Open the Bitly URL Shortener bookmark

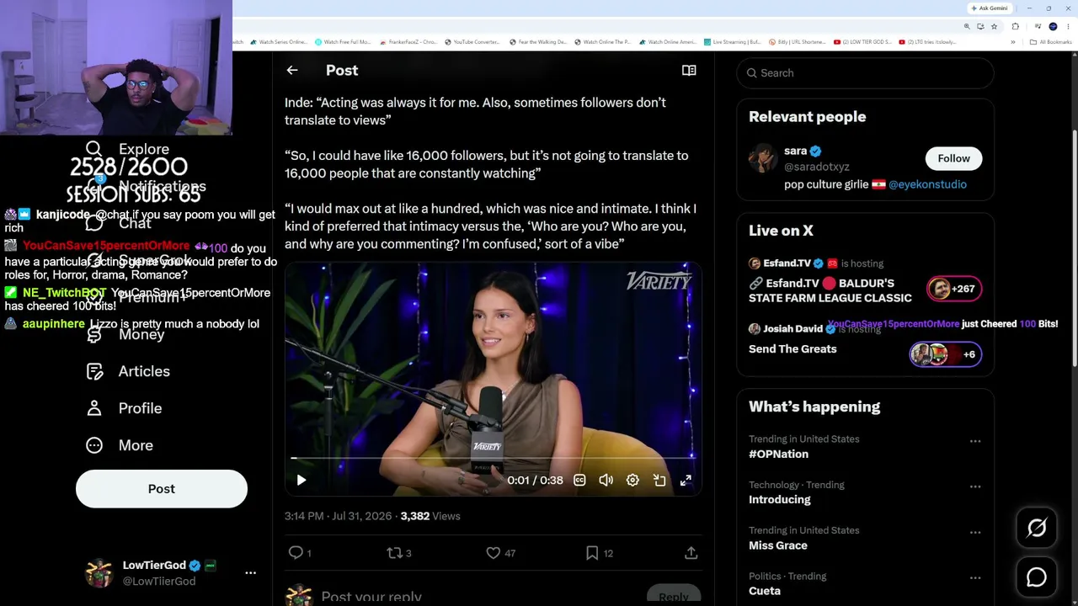[x=796, y=42]
